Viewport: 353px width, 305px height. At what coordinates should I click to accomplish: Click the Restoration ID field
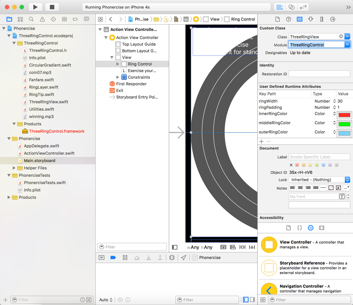tap(319, 74)
